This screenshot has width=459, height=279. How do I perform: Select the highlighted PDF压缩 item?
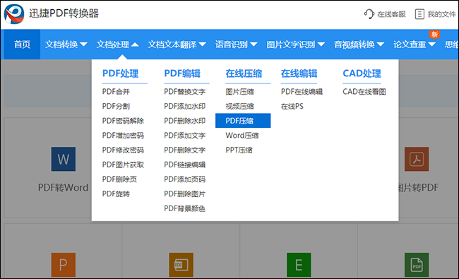(243, 121)
